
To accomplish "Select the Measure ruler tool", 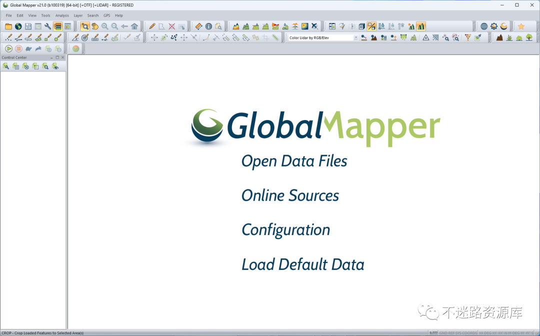I will click(x=198, y=26).
